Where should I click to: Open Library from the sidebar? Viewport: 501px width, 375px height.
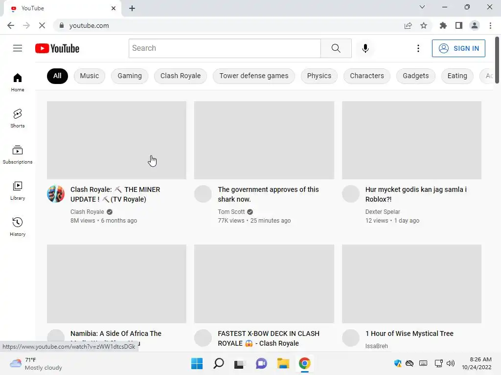18,191
